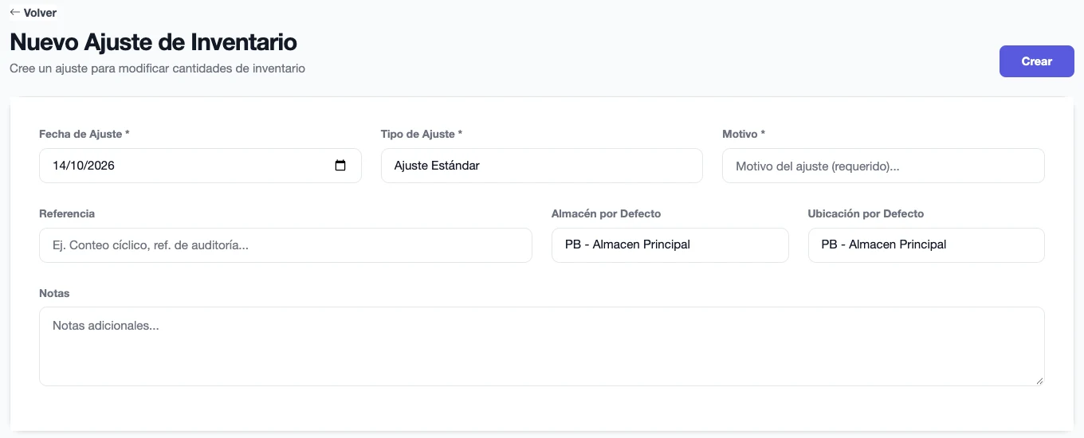The height and width of the screenshot is (438, 1084).
Task: Click the Fecha de Ajuste date field
Action: pyautogui.click(x=200, y=166)
